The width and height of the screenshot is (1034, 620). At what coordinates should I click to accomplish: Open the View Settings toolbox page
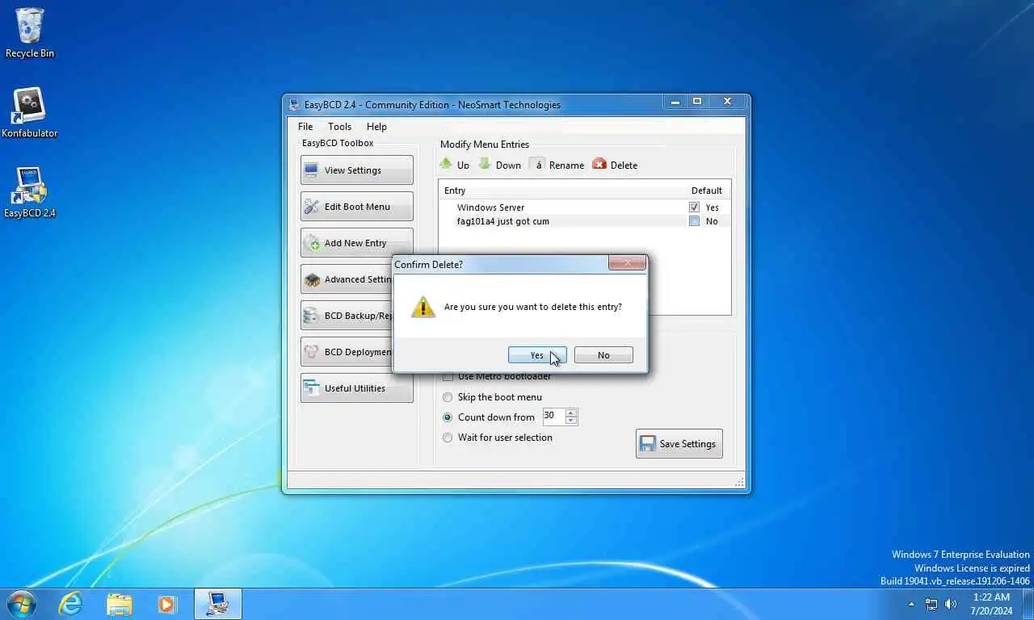356,170
